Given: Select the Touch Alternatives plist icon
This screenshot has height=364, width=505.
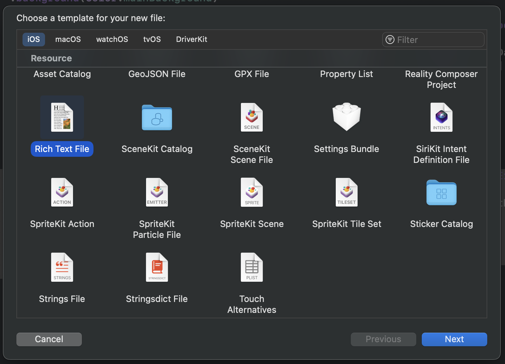Looking at the screenshot, I should point(252,267).
